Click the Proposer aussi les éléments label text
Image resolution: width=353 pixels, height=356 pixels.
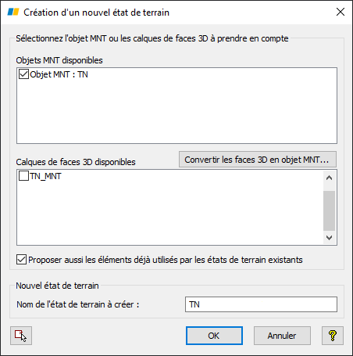pyautogui.click(x=166, y=260)
